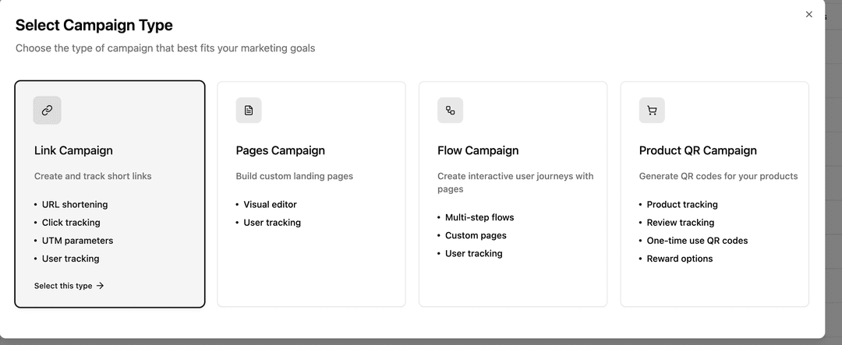
Task: Click 'One-time use QR codes' item
Action: [x=696, y=241]
